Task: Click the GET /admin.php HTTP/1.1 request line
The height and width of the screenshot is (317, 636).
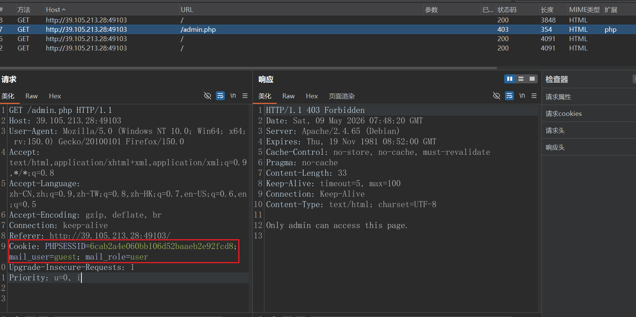Action: click(x=61, y=110)
